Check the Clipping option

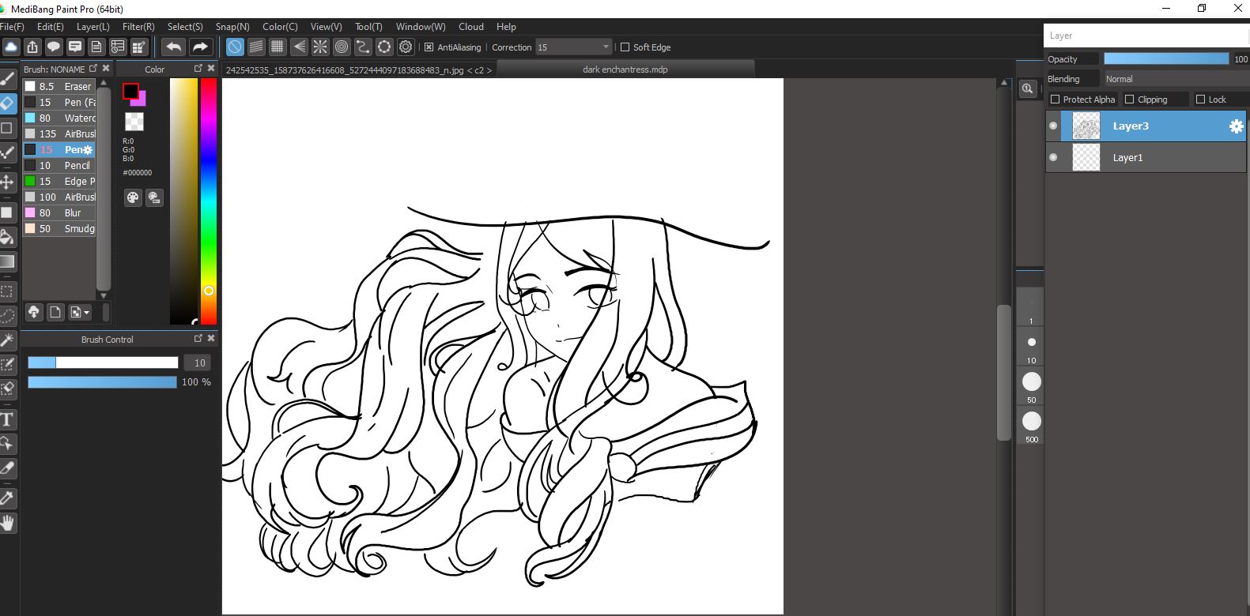point(1130,100)
